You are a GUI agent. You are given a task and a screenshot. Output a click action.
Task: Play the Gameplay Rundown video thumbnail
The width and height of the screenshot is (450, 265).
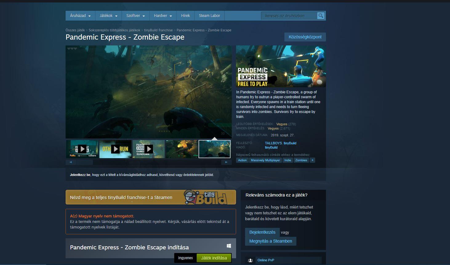pos(149,149)
